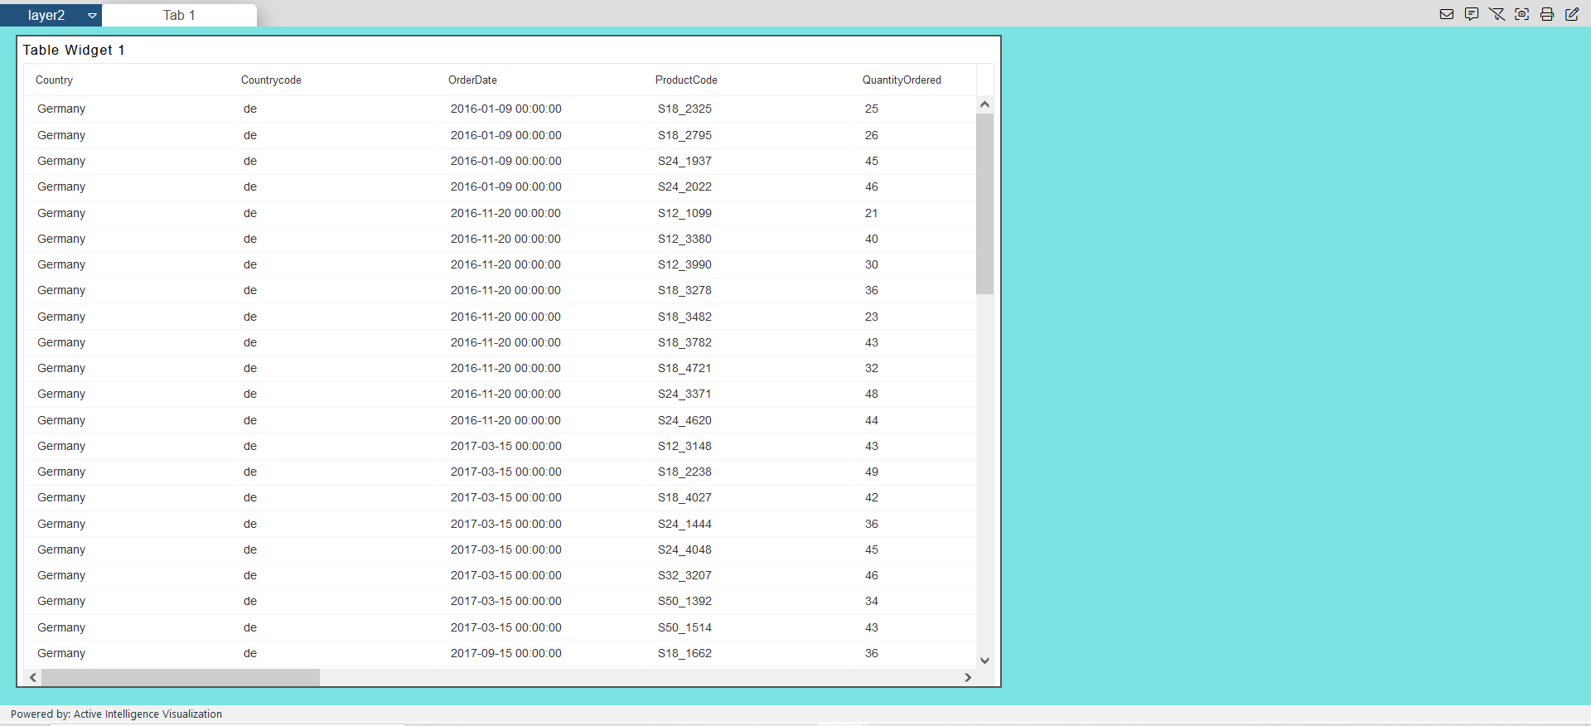Select the Table Widget 1 title
This screenshot has height=726, width=1591.
(x=74, y=50)
